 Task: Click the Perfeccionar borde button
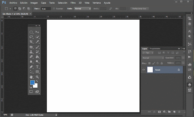click(140, 9)
